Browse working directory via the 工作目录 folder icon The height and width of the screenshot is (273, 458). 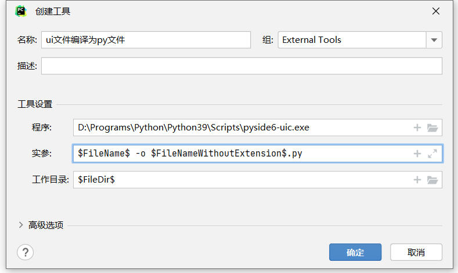[432, 180]
